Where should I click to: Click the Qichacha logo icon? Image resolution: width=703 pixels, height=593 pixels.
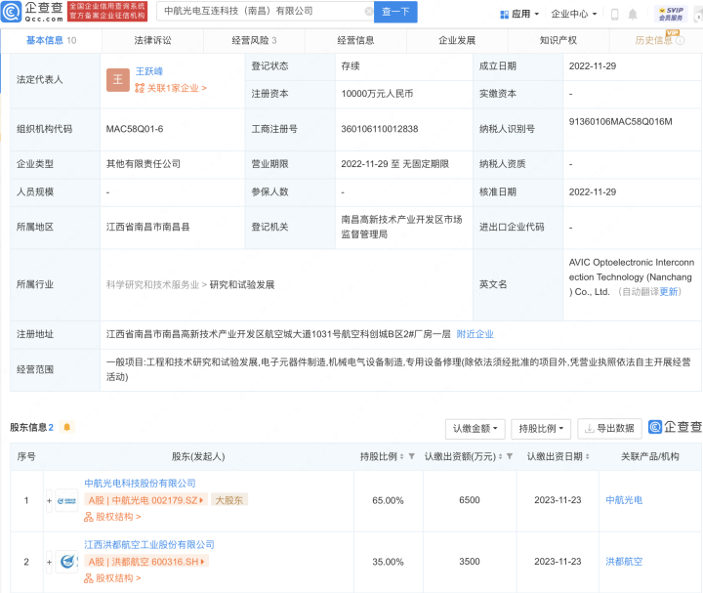tap(11, 11)
